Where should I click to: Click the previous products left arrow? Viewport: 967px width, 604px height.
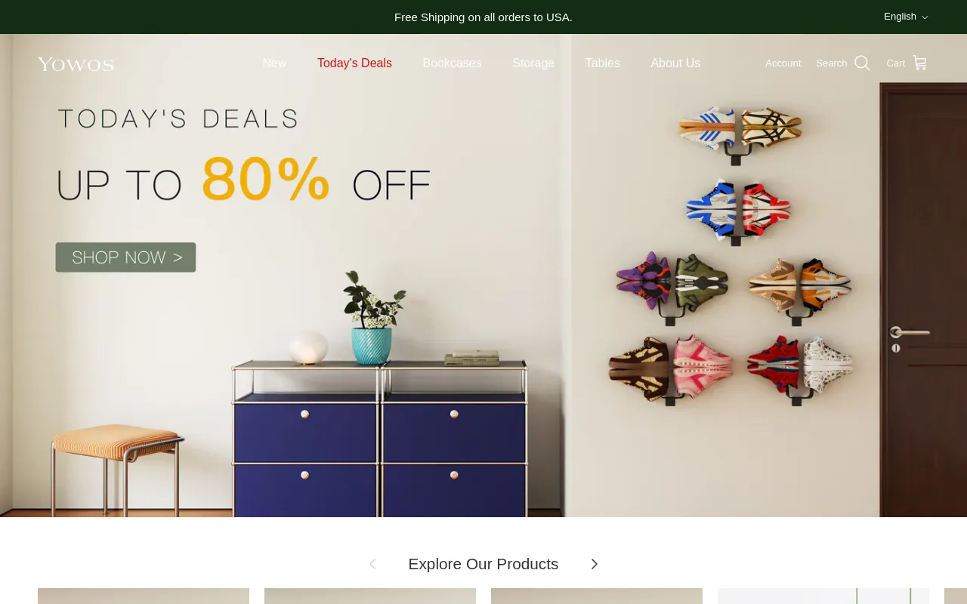pyautogui.click(x=372, y=564)
